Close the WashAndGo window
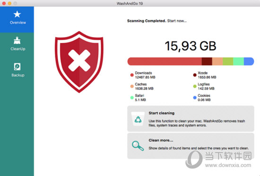The height and width of the screenshot is (176, 260). (4, 3)
